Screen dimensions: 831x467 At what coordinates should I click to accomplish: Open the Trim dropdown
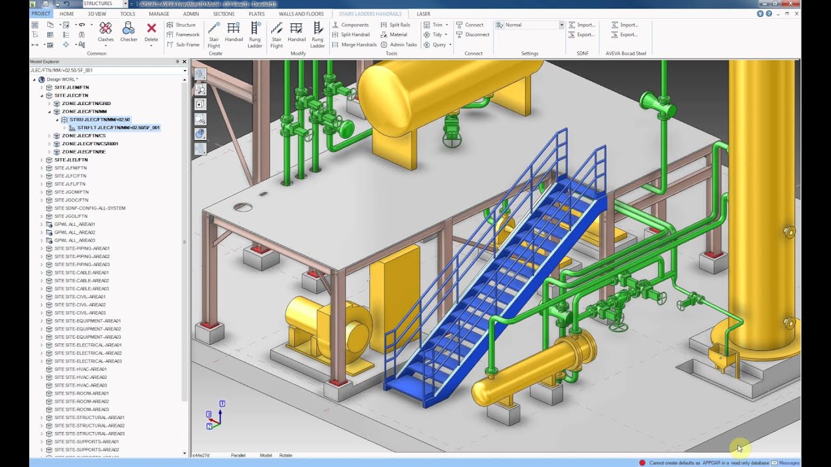click(436, 25)
